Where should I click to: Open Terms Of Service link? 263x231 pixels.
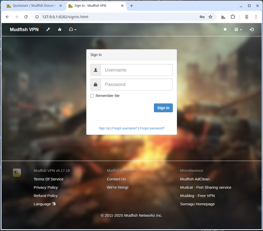point(48,179)
